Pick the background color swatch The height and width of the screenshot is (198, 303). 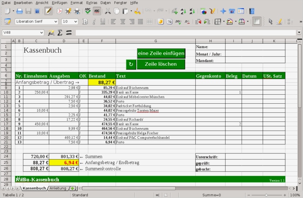pyautogui.click(x=229, y=22)
